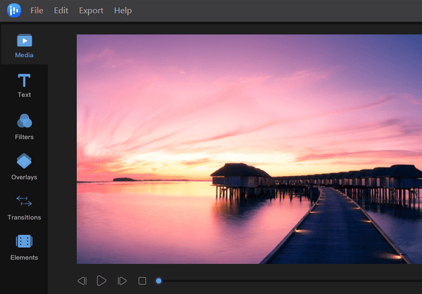Step back to previous frame
Image resolution: width=422 pixels, height=294 pixels.
82,281
